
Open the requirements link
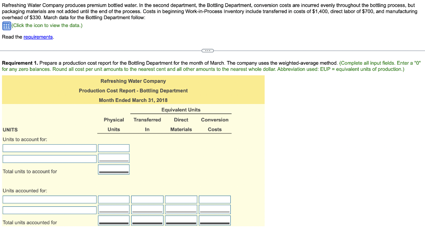coord(38,37)
